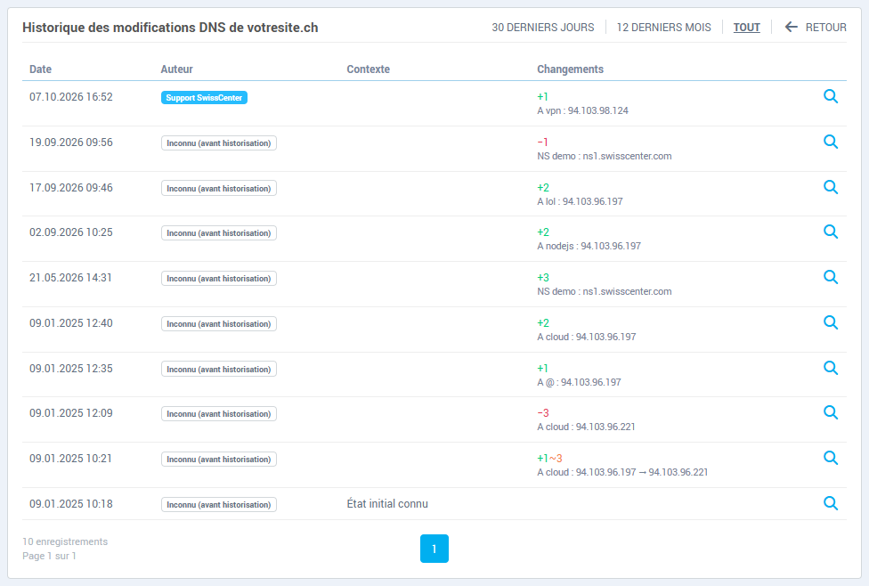Click the back arrow icon next to RETOUR
The image size is (869, 586).
(791, 28)
